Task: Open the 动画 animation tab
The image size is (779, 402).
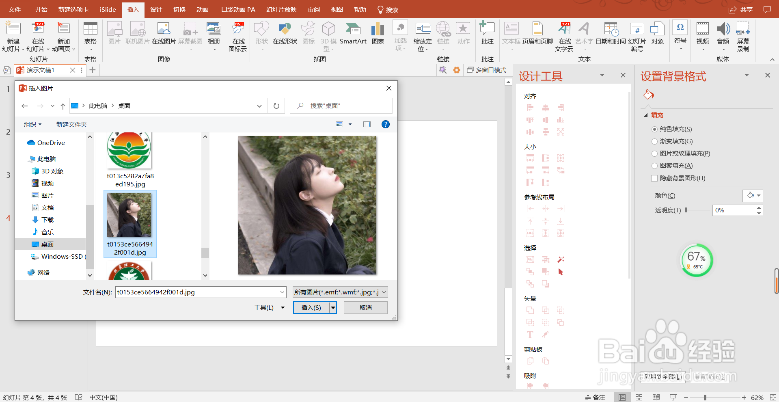Action: point(202,9)
